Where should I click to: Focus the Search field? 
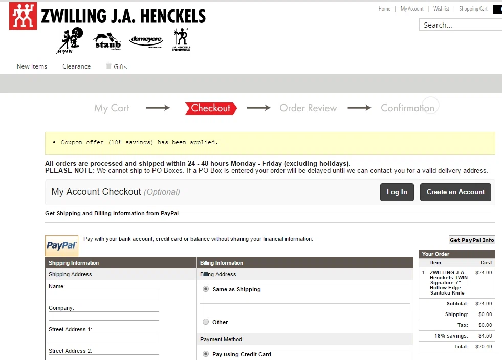[x=461, y=25]
